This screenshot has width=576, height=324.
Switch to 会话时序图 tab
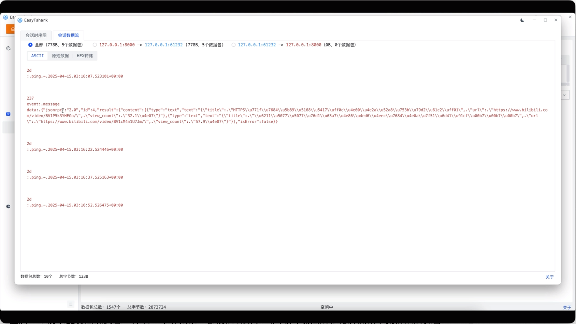tap(36, 35)
